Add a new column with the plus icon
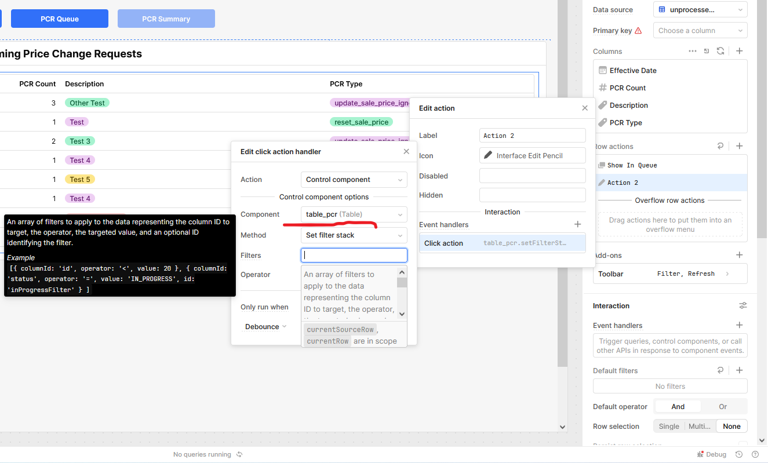Screen dimensions: 768x463 [740, 51]
